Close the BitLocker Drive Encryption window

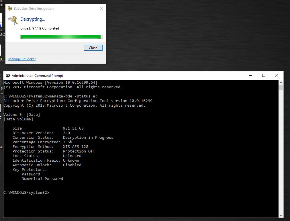tap(101, 8)
